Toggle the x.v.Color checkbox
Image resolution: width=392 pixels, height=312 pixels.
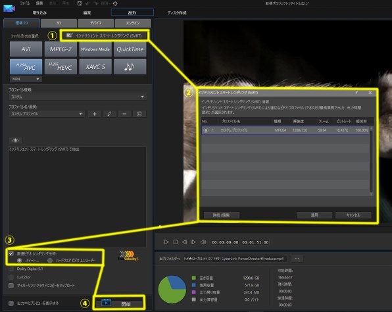(11, 277)
